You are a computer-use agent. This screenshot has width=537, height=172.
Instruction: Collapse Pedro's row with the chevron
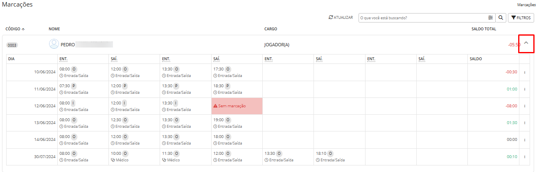[x=526, y=43]
